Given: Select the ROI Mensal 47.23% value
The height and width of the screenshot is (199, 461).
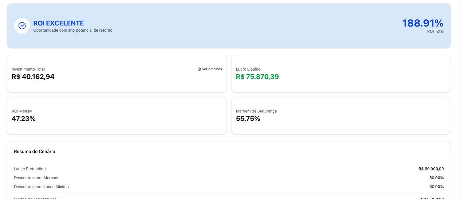Looking at the screenshot, I should click(x=24, y=119).
